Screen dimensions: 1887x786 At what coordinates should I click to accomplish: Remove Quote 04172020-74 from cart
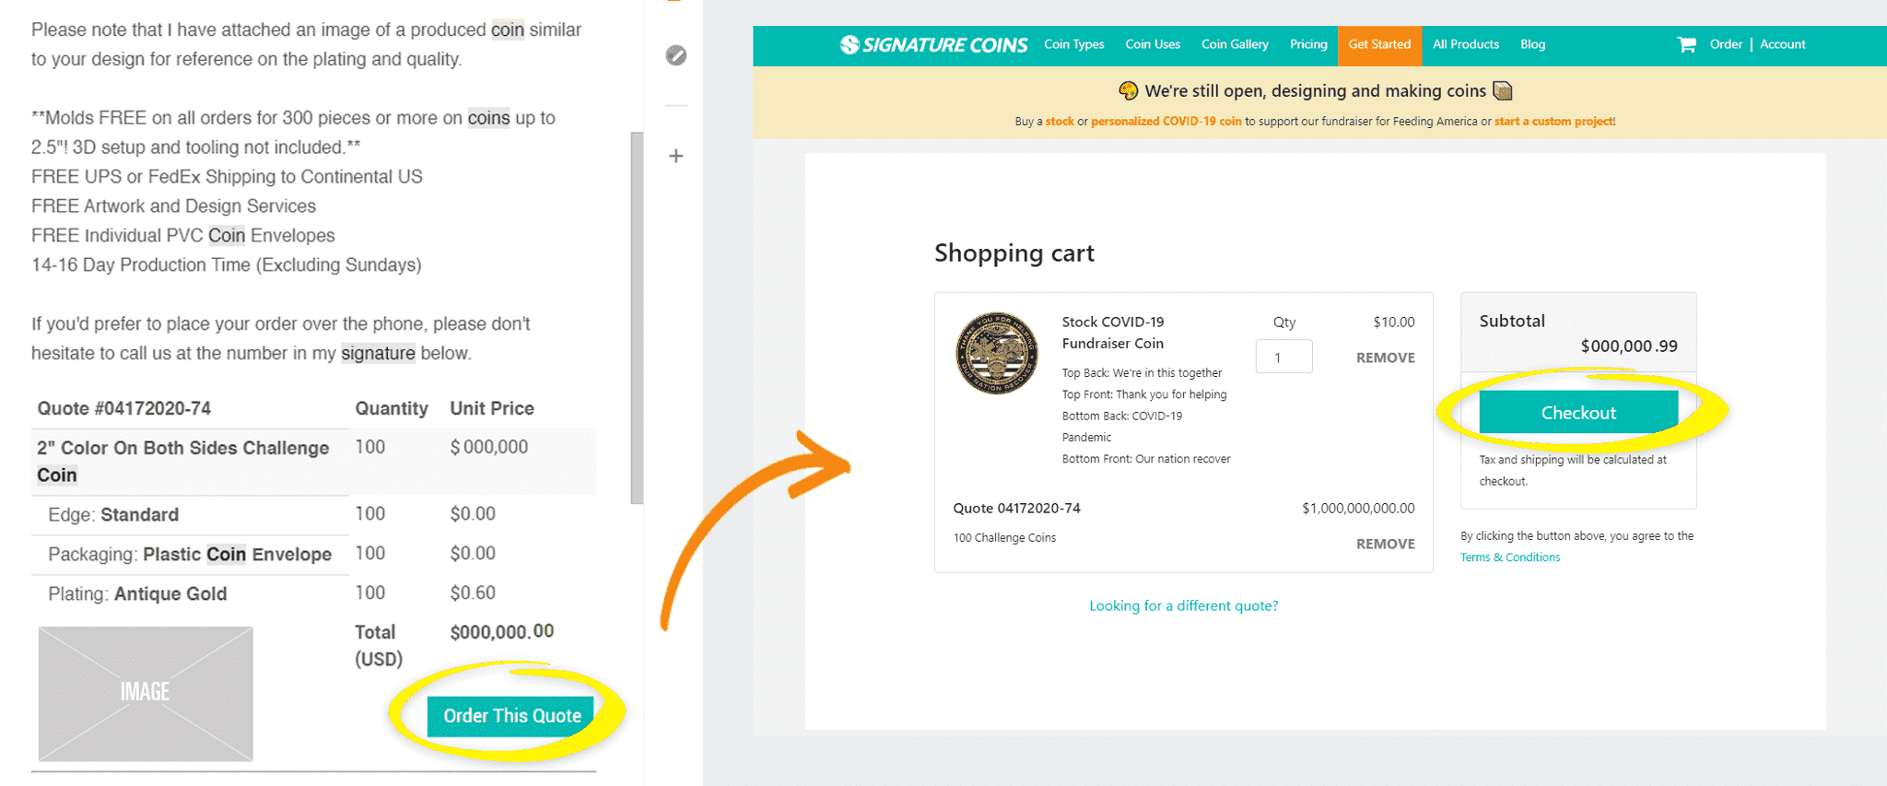coord(1385,544)
